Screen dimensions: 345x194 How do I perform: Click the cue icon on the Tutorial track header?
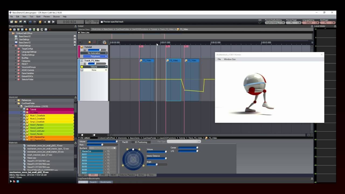pos(82,47)
